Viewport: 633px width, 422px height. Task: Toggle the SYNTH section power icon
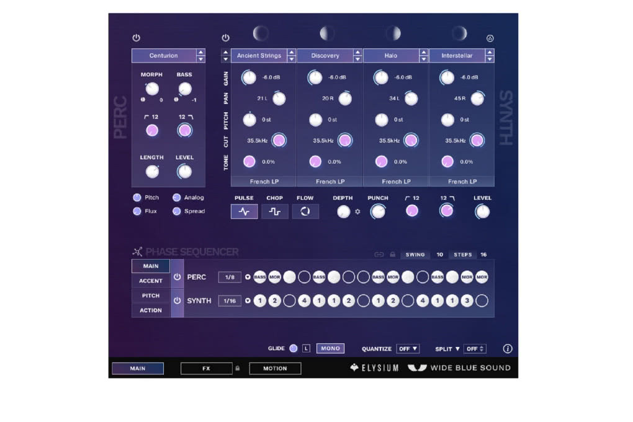pos(226,38)
